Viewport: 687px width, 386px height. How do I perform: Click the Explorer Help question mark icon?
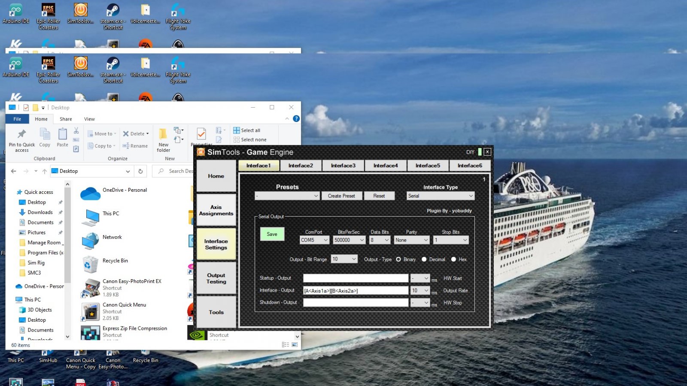click(296, 119)
